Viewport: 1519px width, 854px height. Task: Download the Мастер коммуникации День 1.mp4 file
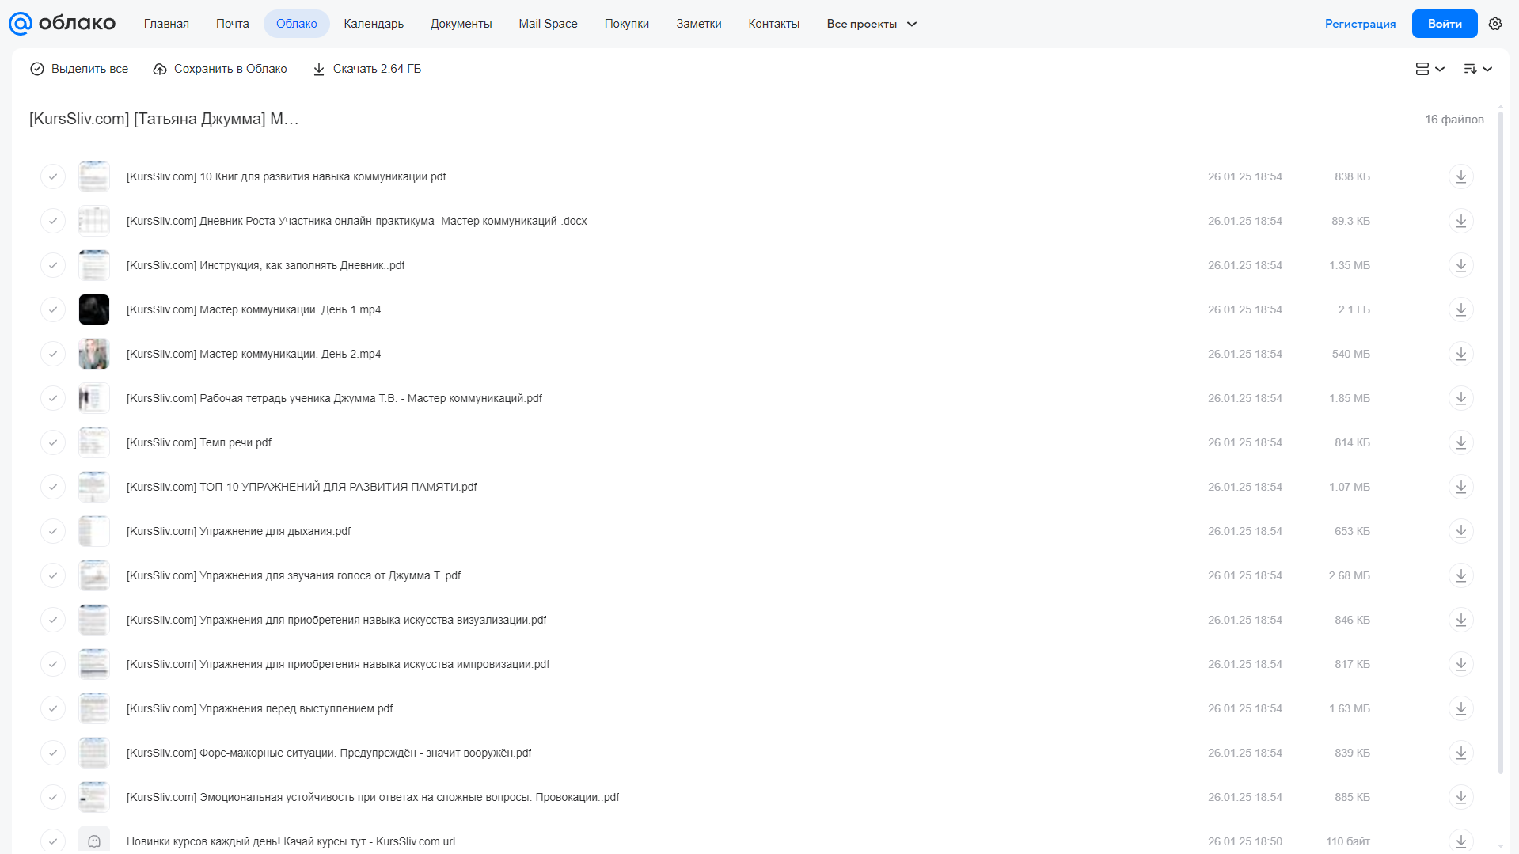click(1460, 309)
